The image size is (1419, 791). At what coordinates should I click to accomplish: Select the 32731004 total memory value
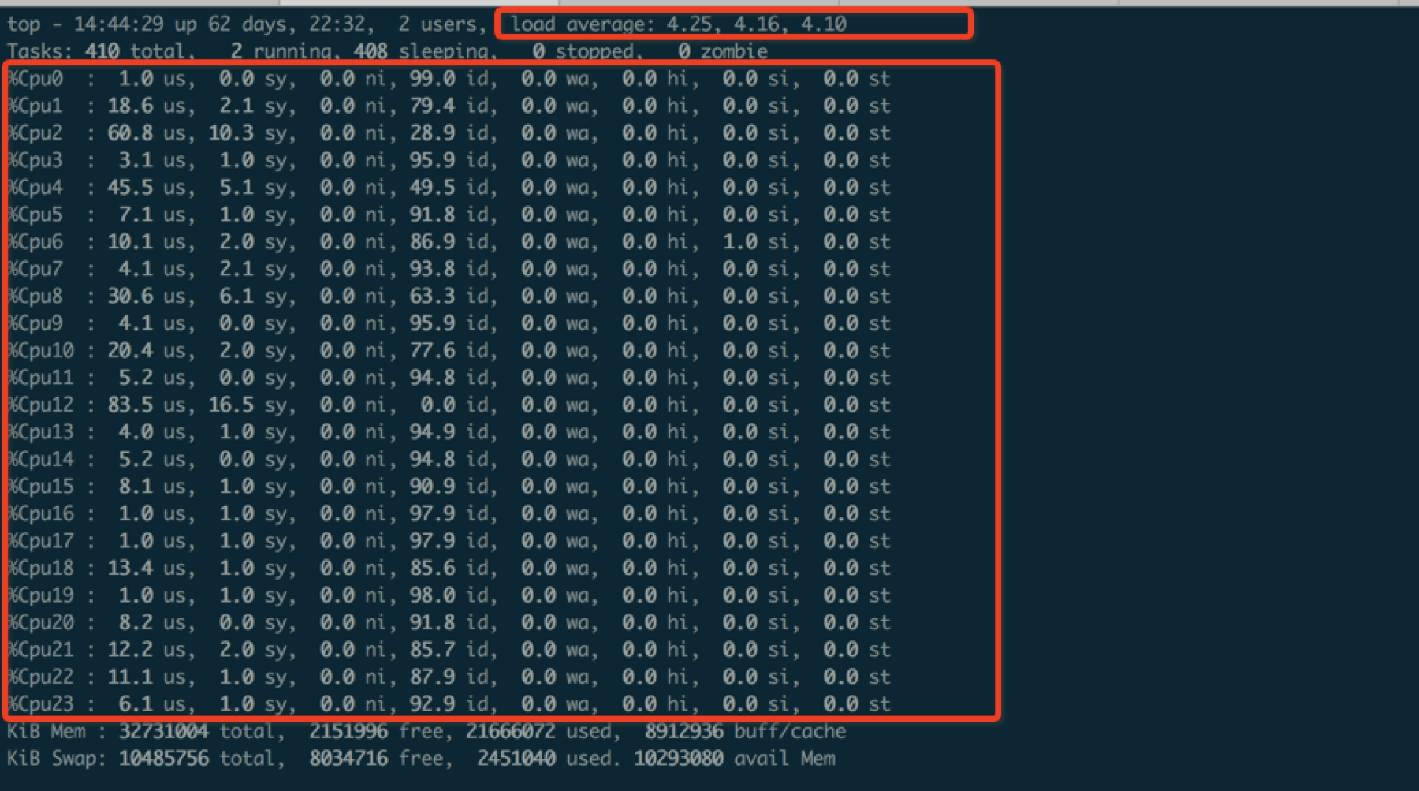[x=164, y=732]
